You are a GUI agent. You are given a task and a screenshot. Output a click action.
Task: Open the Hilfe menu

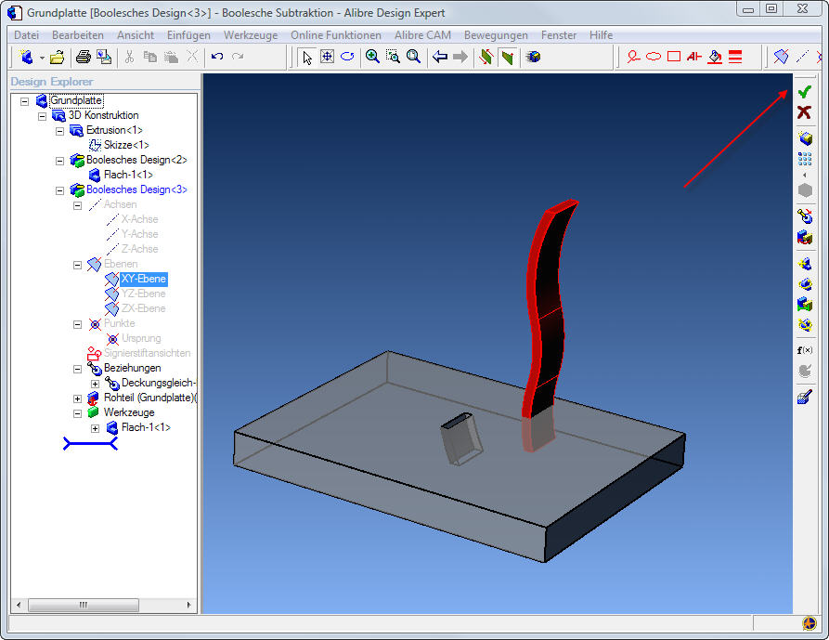click(602, 35)
